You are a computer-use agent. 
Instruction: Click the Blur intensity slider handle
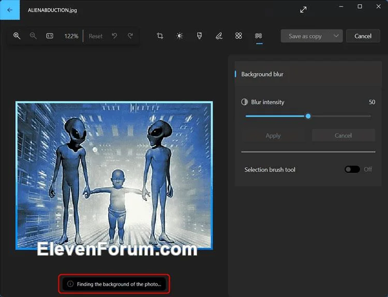point(308,116)
